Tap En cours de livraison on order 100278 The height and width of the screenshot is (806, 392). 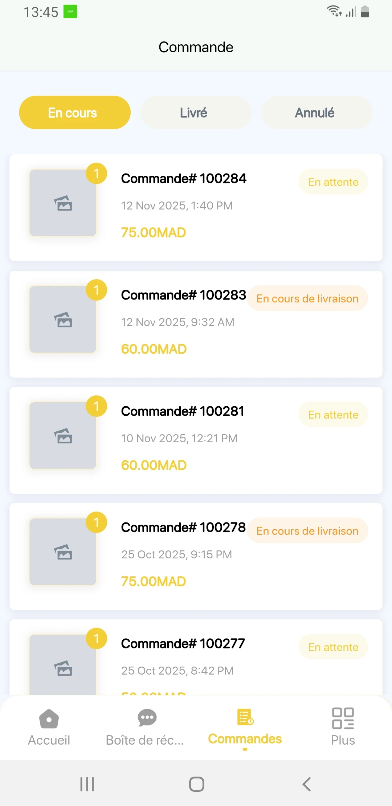pyautogui.click(x=307, y=531)
